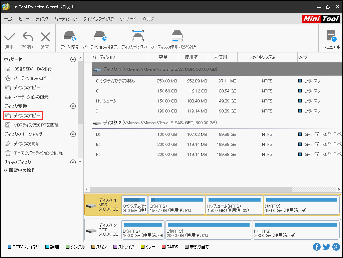The image size is (343, 258).
Task: Open the パーティション menu
Action: (66, 19)
